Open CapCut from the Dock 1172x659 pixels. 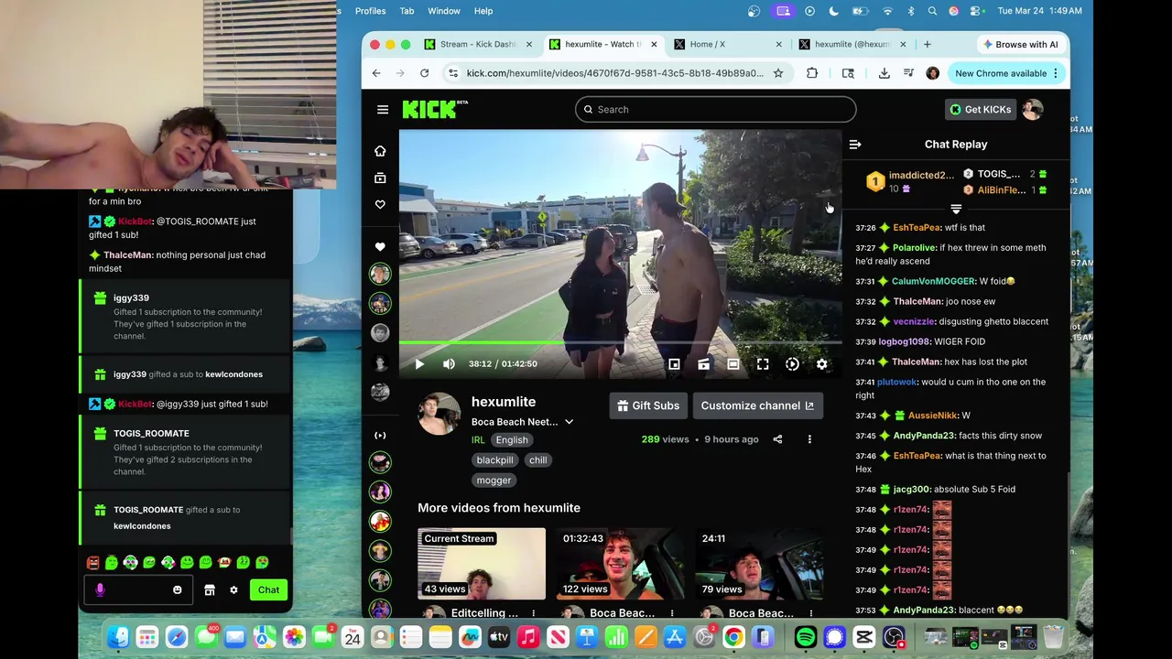pos(864,637)
